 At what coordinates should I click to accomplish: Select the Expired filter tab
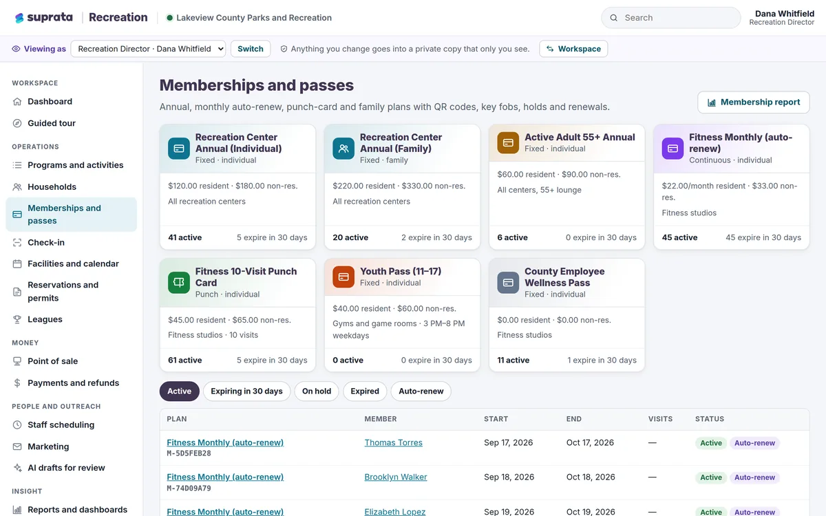365,391
